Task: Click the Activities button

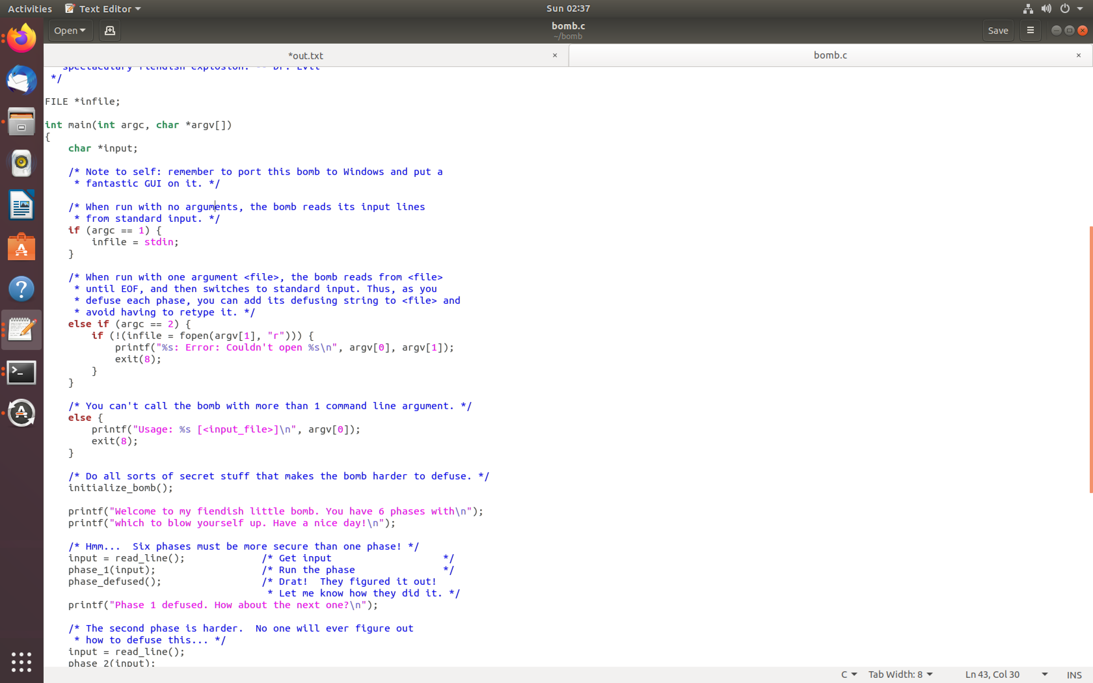Action: tap(30, 8)
